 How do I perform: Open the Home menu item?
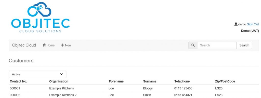pyautogui.click(x=49, y=45)
